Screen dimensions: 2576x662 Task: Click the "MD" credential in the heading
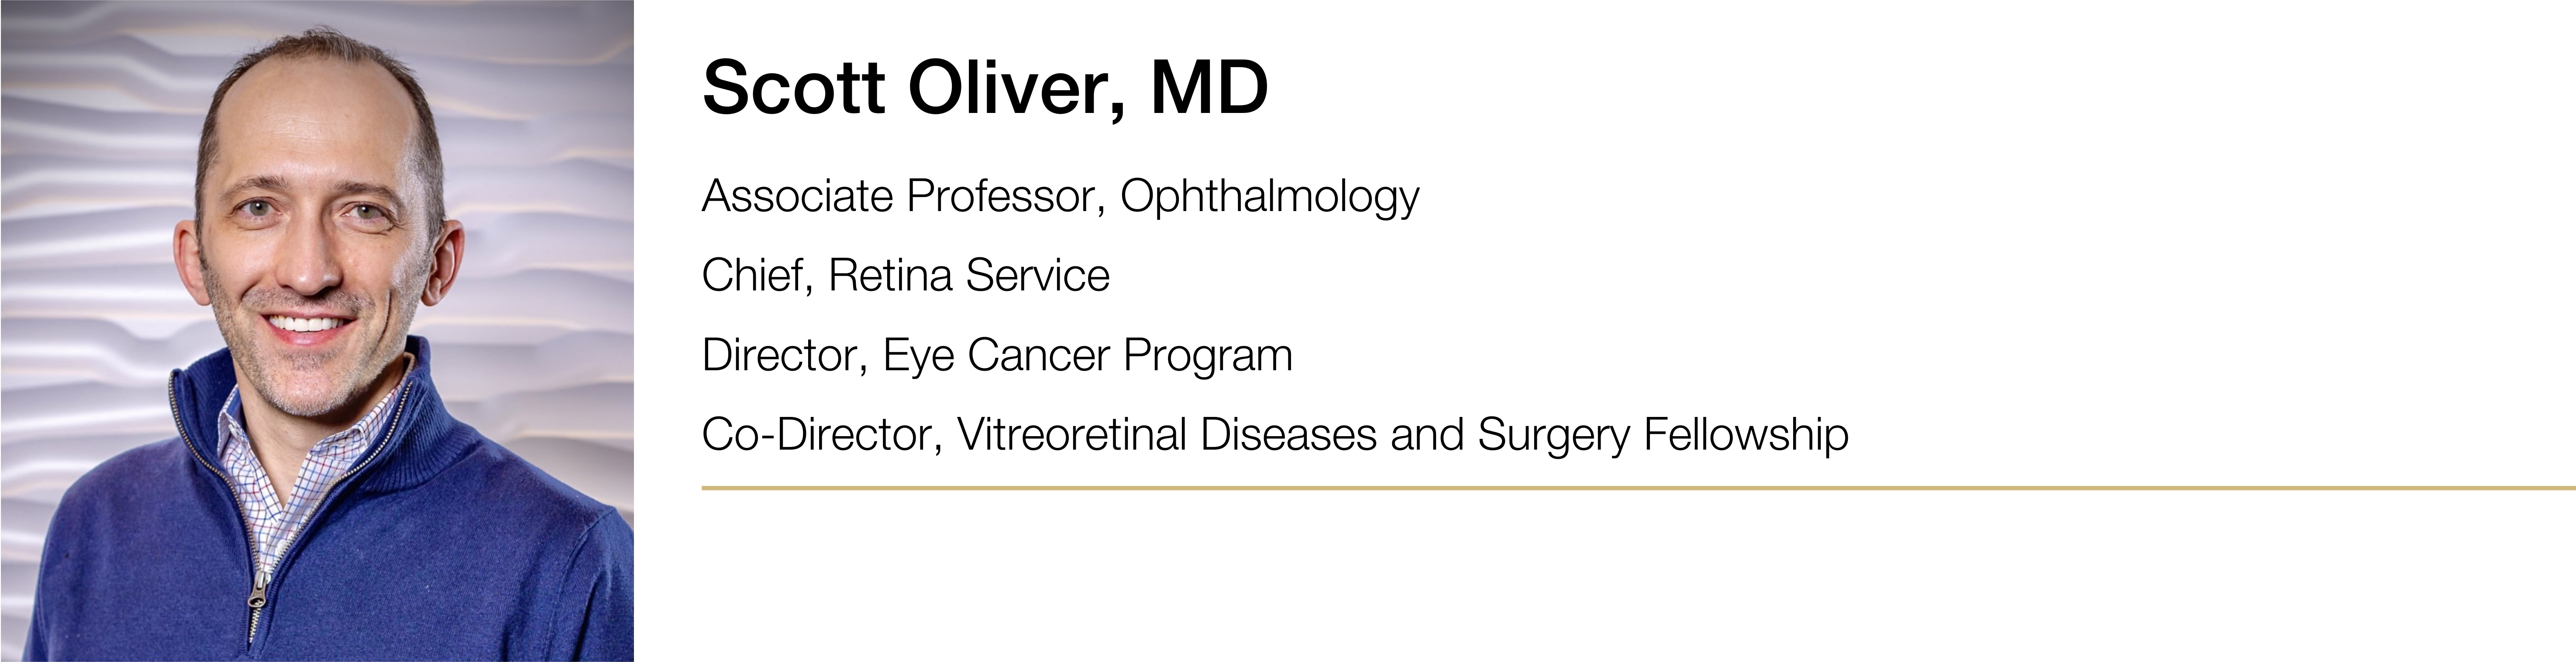(x=1209, y=89)
